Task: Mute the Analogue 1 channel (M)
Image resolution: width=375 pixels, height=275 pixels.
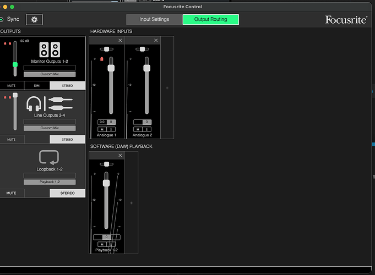Action: (x=102, y=129)
